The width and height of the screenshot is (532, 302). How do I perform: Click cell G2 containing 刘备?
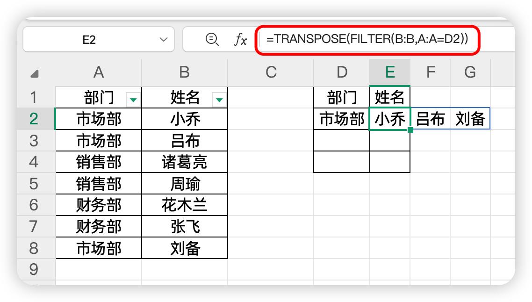470,119
